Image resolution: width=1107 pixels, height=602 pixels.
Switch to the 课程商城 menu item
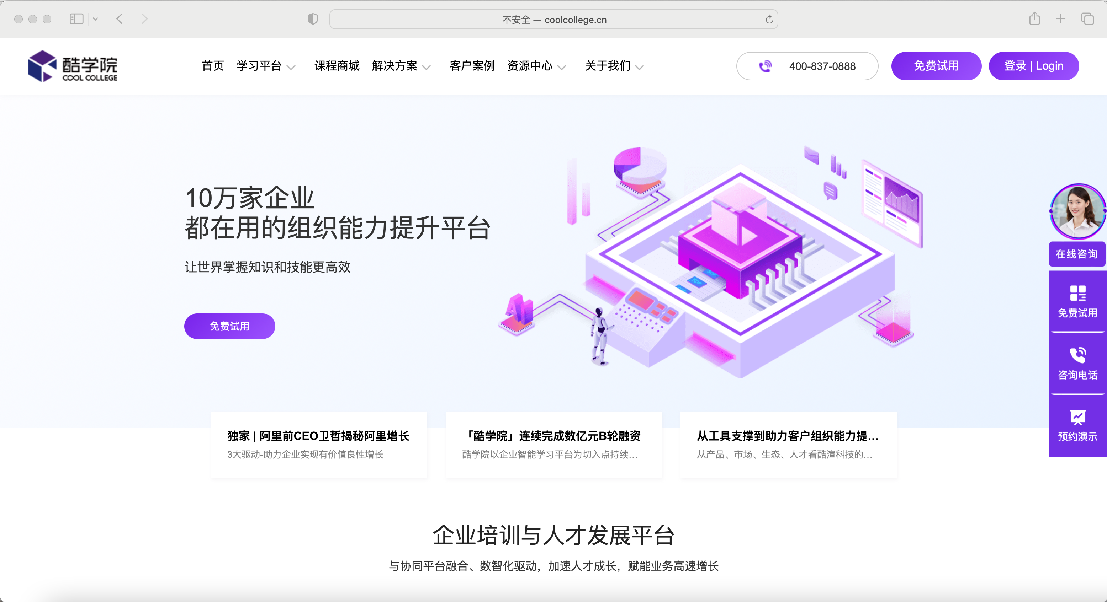point(337,66)
